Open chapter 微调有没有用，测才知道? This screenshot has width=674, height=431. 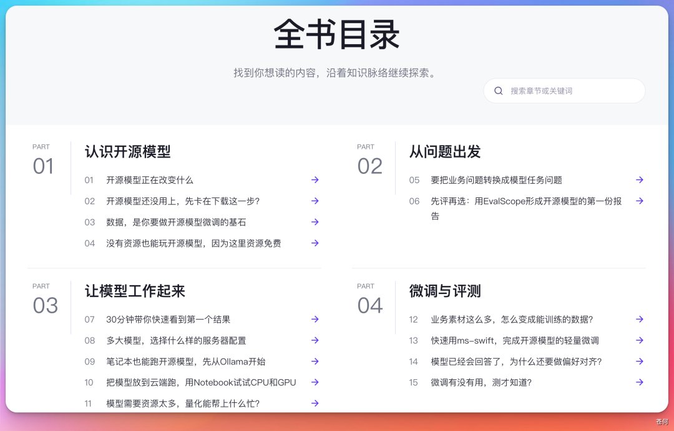click(481, 382)
